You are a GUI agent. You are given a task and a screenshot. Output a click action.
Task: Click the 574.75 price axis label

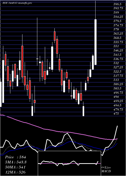tap(118, 25)
